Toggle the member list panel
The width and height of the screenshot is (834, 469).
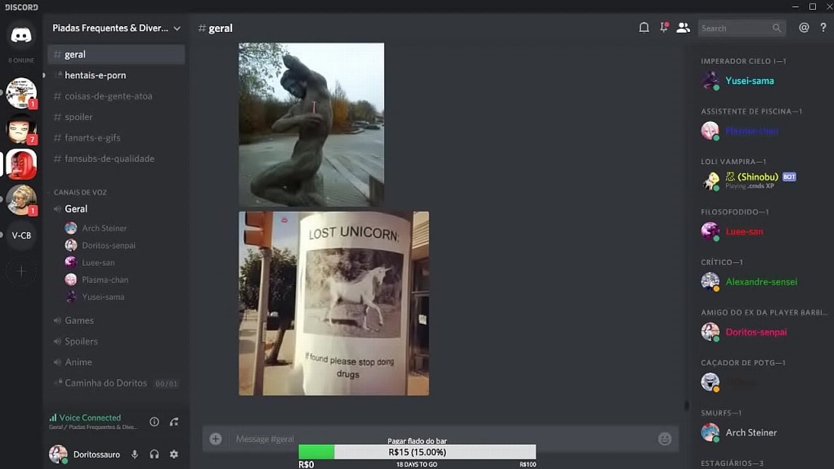pyautogui.click(x=683, y=27)
